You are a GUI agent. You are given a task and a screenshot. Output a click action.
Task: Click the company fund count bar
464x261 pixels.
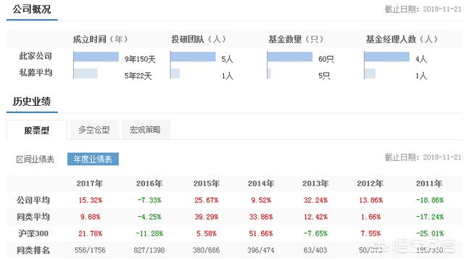point(290,57)
